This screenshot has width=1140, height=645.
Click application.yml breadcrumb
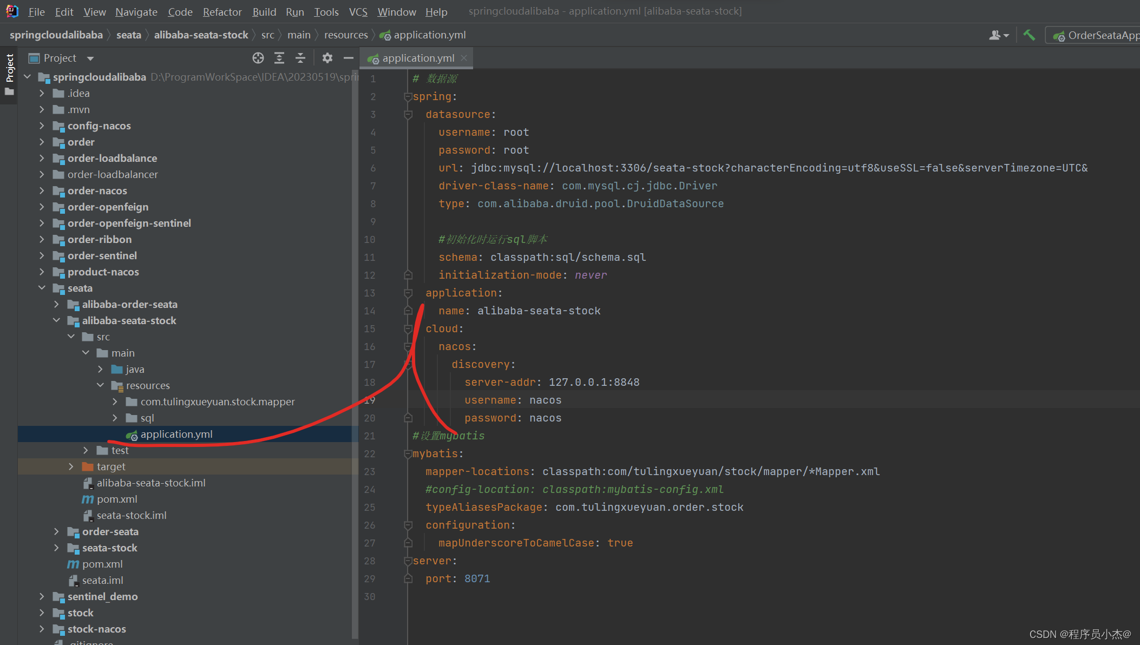(423, 35)
